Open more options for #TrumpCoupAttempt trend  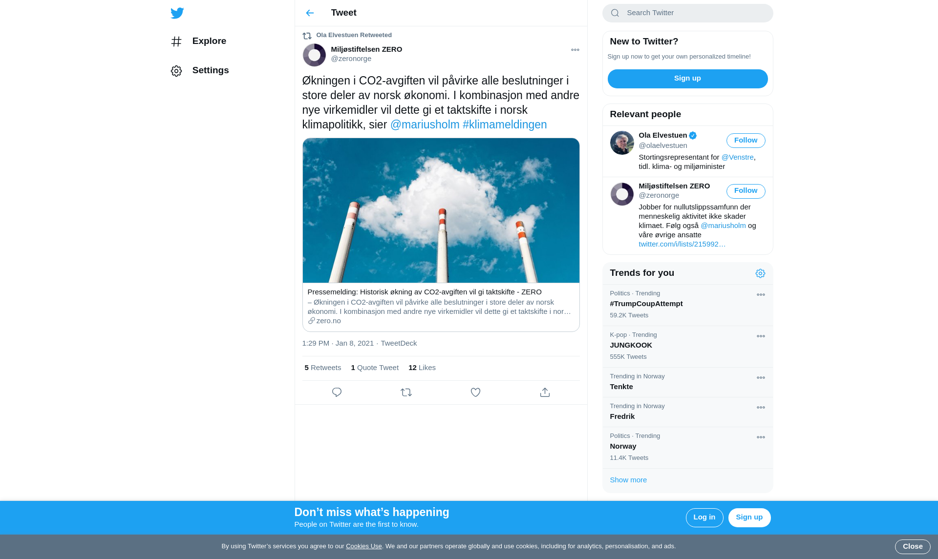pyautogui.click(x=761, y=294)
